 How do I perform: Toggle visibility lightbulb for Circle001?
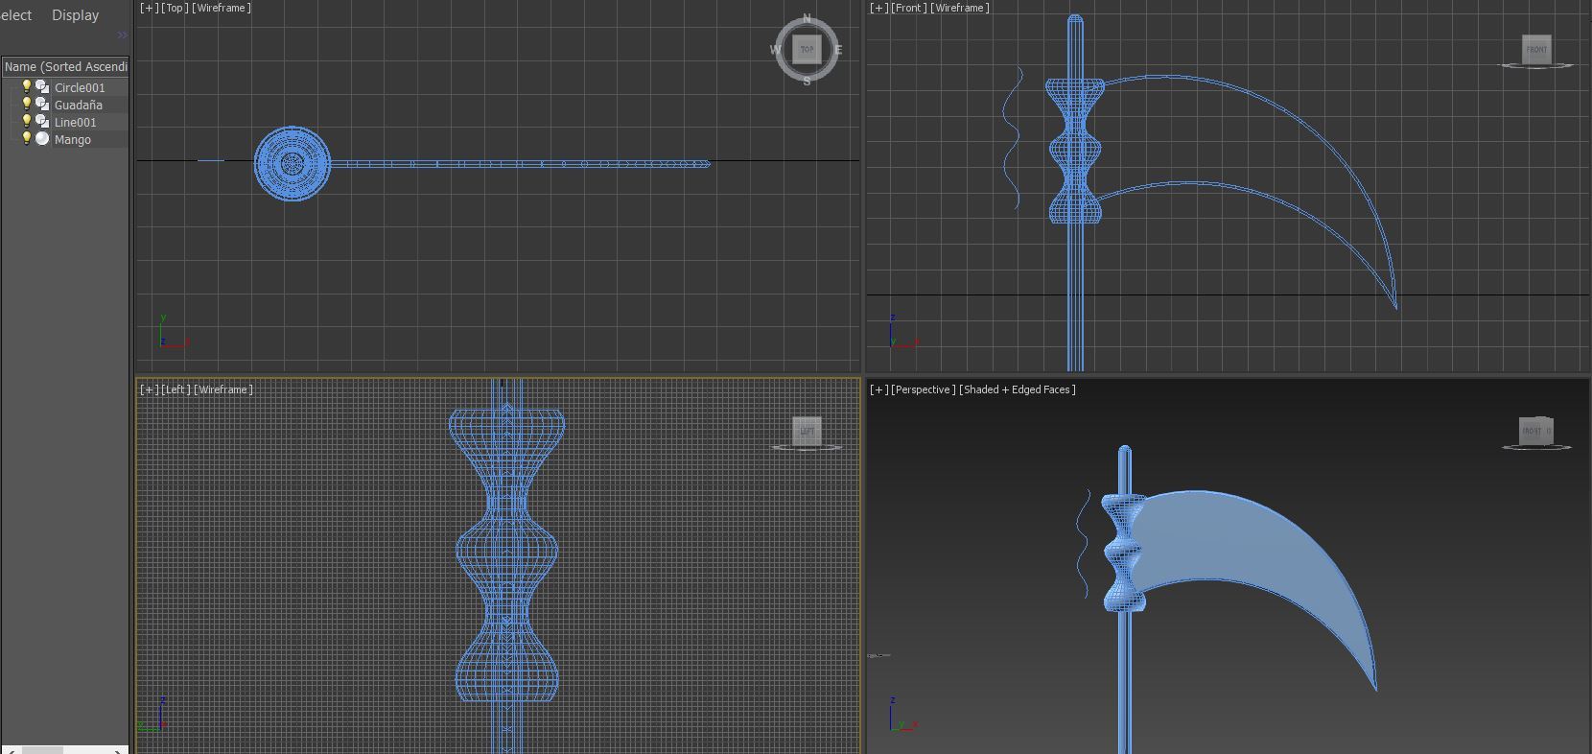click(27, 87)
